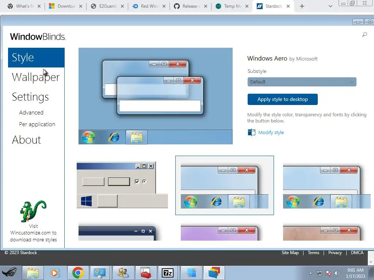The width and height of the screenshot is (374, 280).
Task: Click the Action Center flag tray icon
Action: coord(328,273)
